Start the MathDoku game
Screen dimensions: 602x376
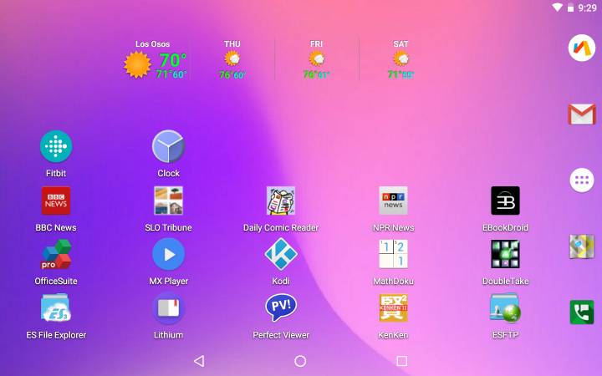[393, 254]
